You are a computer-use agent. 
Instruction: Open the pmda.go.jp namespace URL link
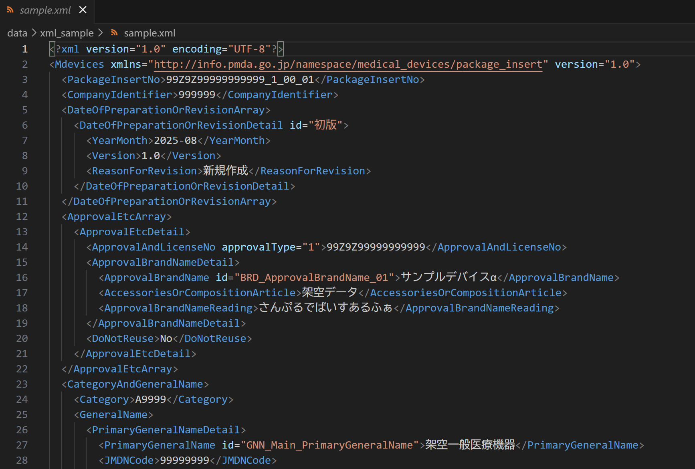(x=347, y=64)
